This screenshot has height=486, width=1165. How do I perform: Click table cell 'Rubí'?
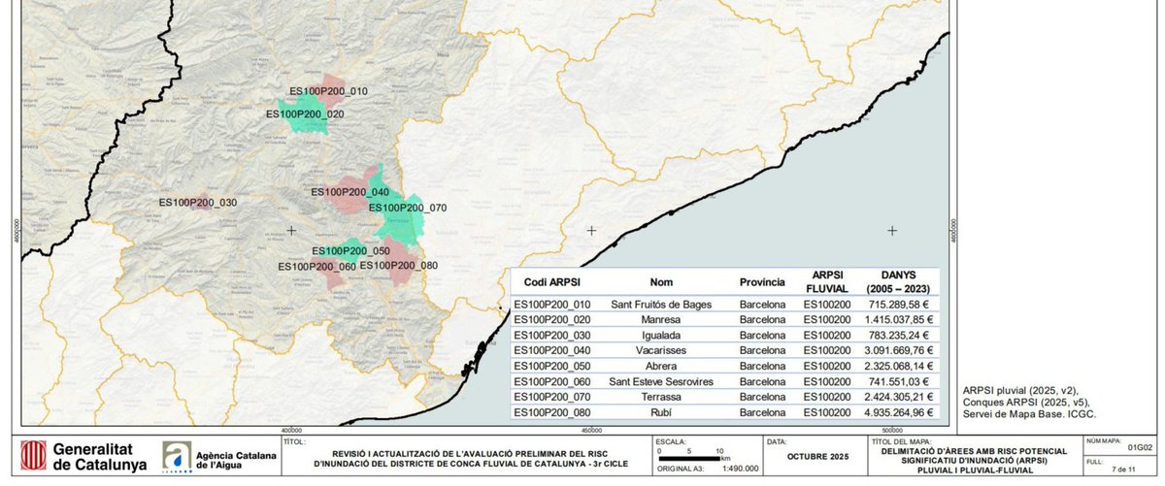pos(661,413)
